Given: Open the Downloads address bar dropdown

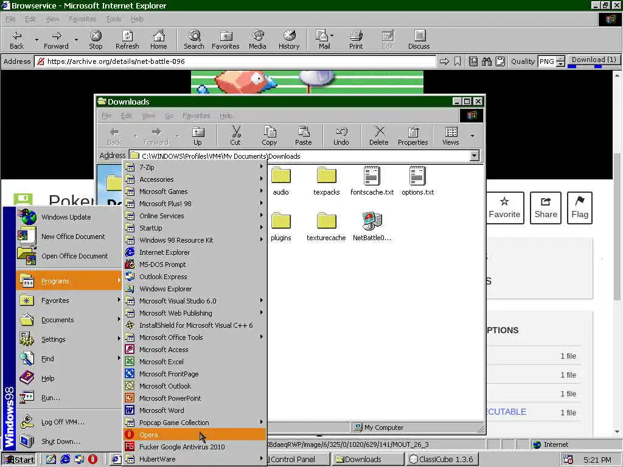Looking at the screenshot, I should coord(474,156).
